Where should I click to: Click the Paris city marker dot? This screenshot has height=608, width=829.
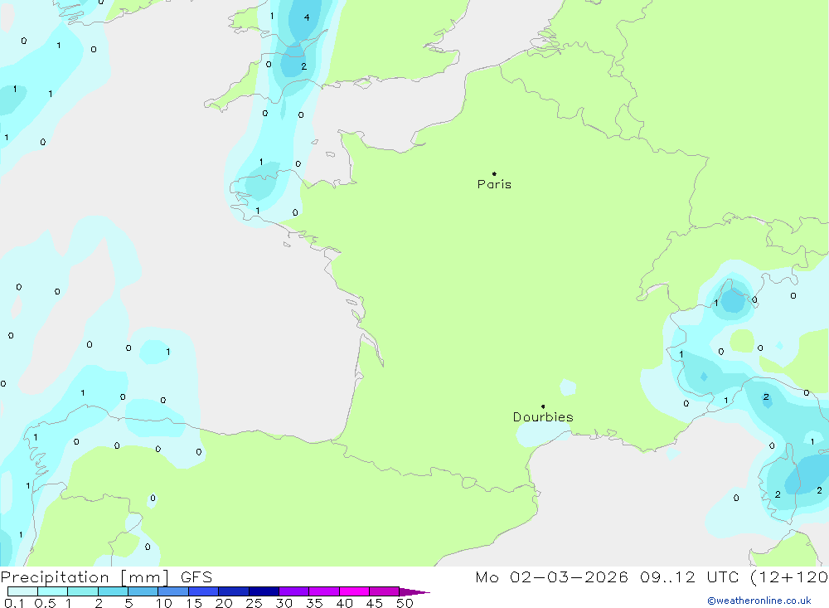pos(494,173)
